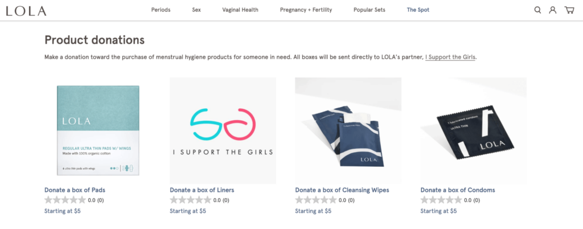Open Donate a box of Condoms
The image size is (583, 229).
[x=458, y=190]
